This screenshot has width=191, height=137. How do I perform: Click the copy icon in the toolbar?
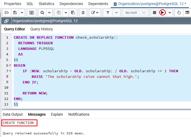(59, 13)
